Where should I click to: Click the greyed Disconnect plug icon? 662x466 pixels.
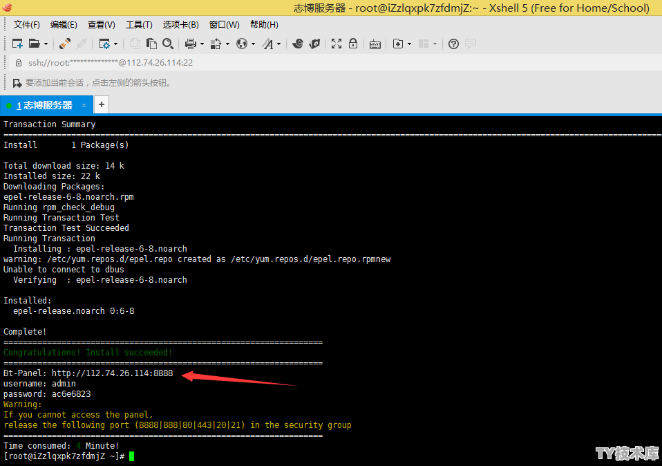[x=82, y=44]
